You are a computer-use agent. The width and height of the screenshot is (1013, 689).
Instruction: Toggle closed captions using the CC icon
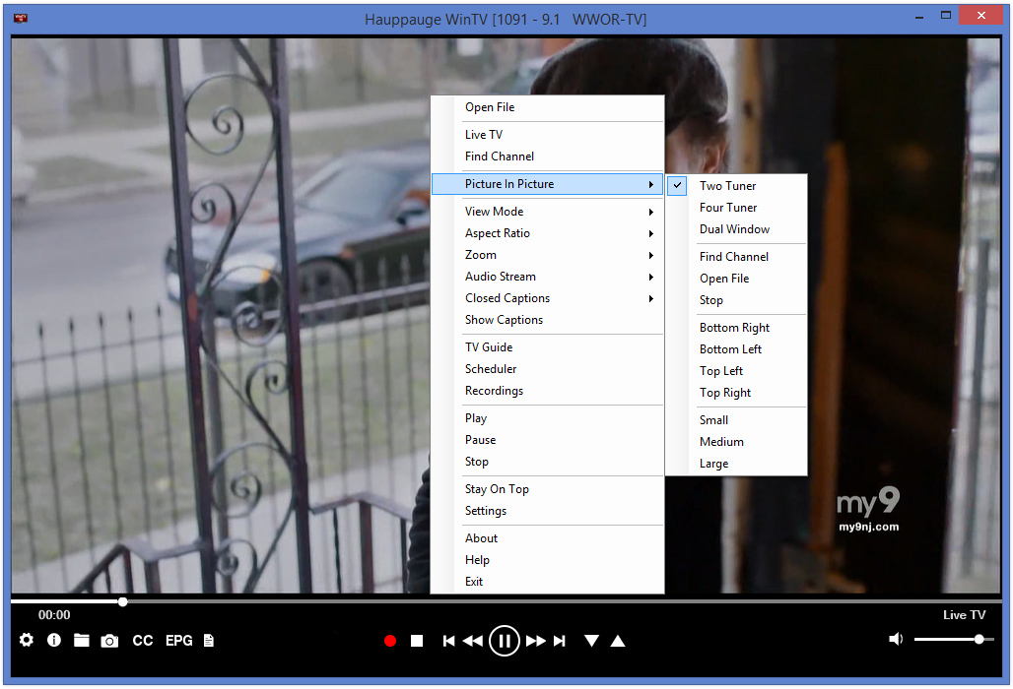point(142,641)
